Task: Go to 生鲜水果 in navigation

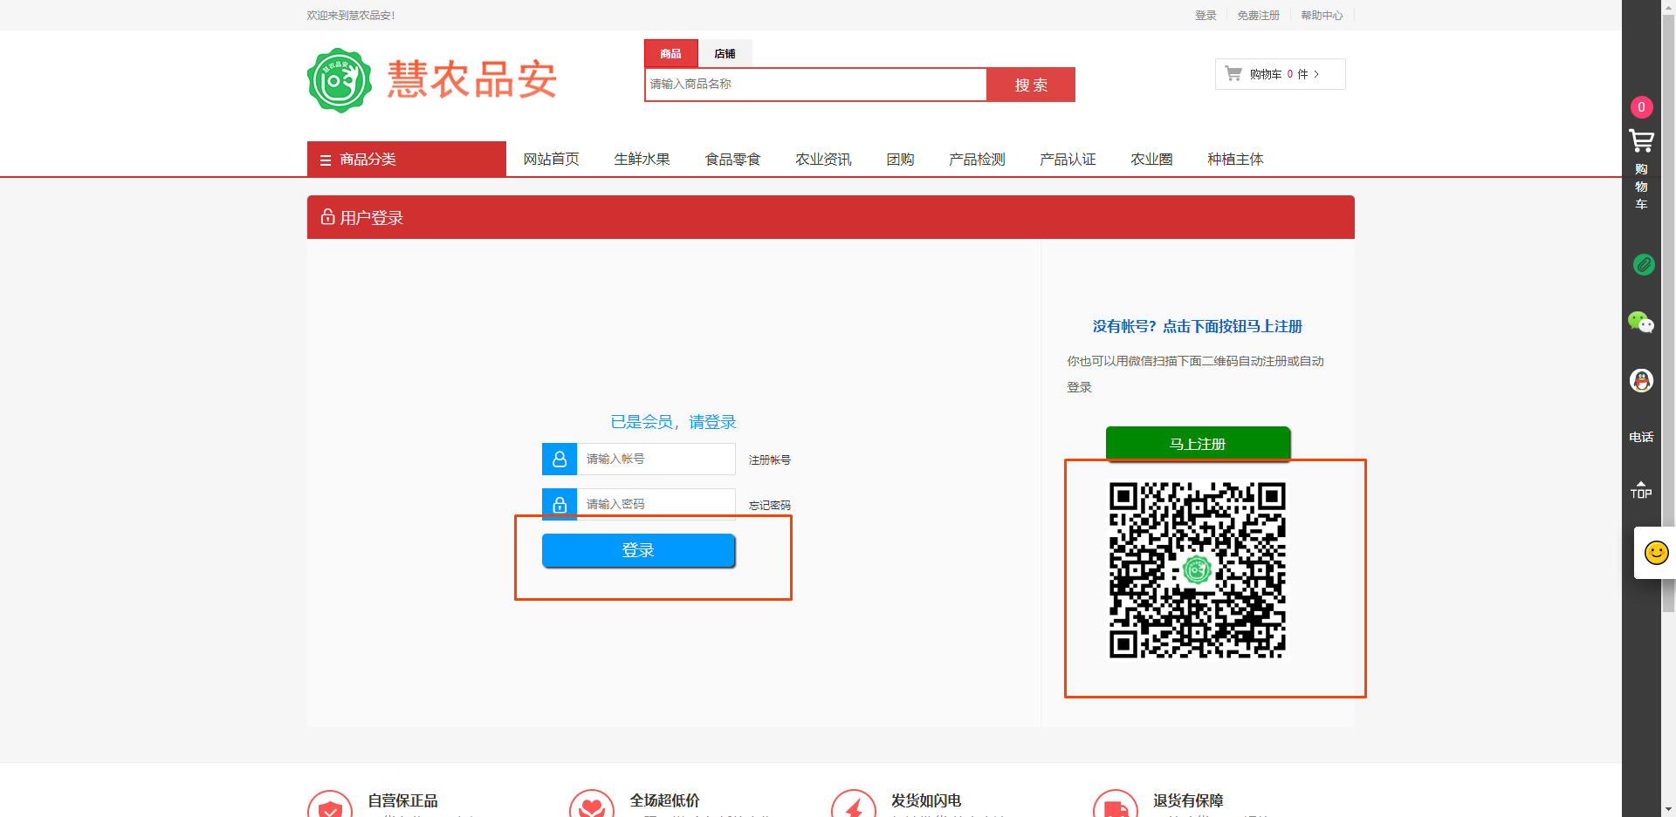Action: [x=642, y=160]
